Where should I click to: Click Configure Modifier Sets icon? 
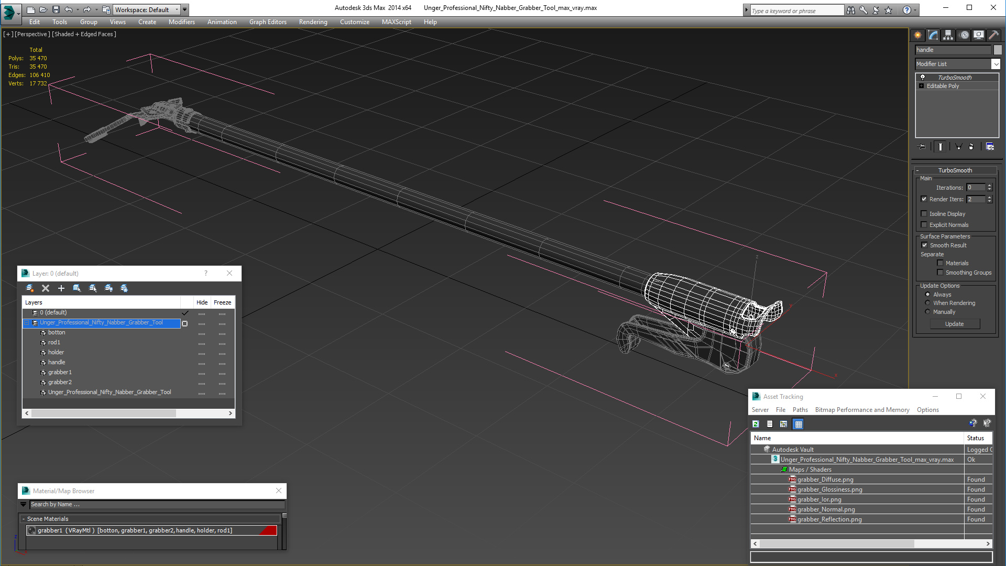coord(990,147)
